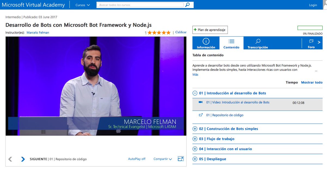This screenshot has height=170, width=327.
Task: Open 01 Repositorio de código link
Action: [x=225, y=115]
